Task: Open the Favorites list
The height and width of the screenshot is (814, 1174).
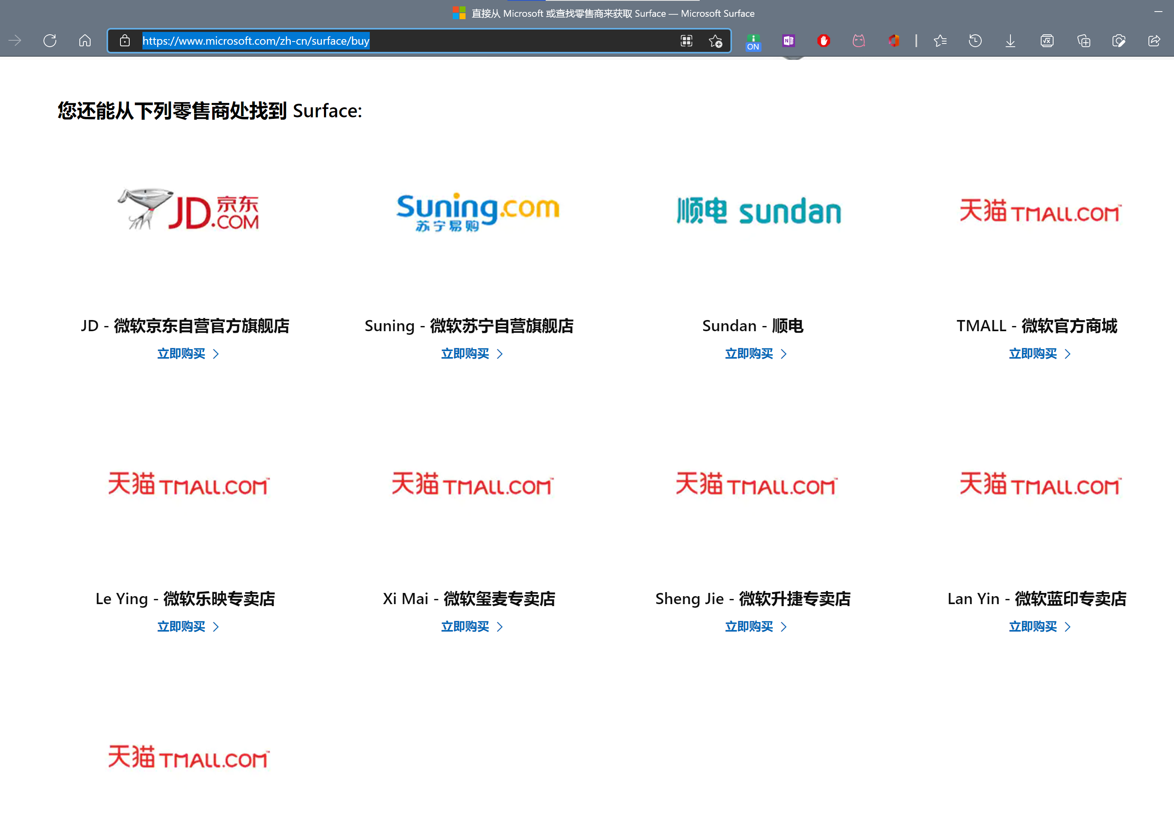Action: (x=940, y=41)
